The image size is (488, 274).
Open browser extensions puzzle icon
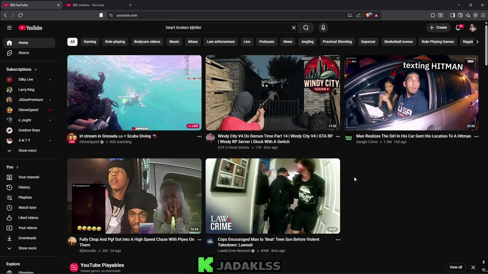tap(433, 15)
